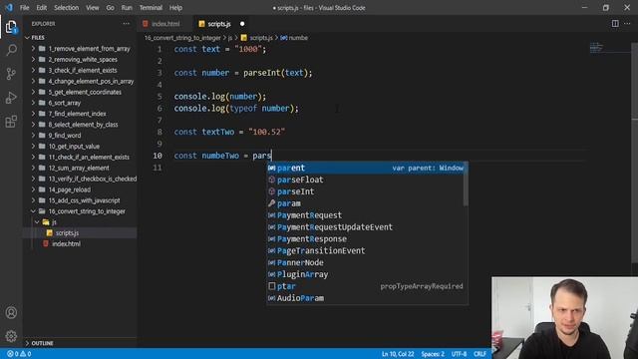Click UTF-8 encoding status item
Viewport: 638px width, 359px height.
[x=459, y=354]
